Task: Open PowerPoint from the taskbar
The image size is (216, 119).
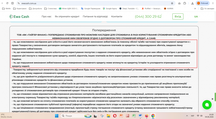Action: [x=121, y=116]
